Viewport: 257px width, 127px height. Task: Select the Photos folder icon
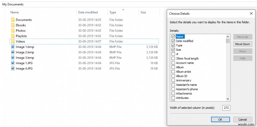tap(13, 31)
